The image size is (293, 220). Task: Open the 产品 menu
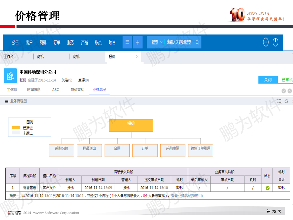point(84,42)
